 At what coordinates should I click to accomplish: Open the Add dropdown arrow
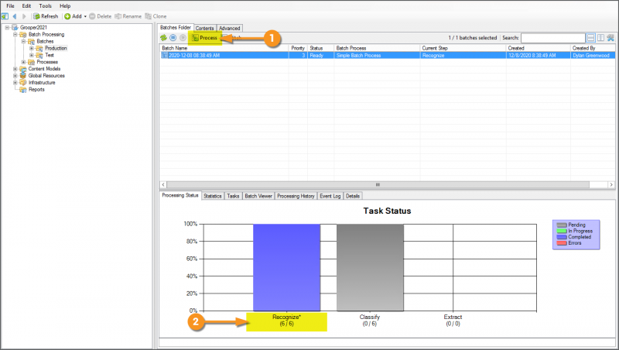click(x=85, y=16)
